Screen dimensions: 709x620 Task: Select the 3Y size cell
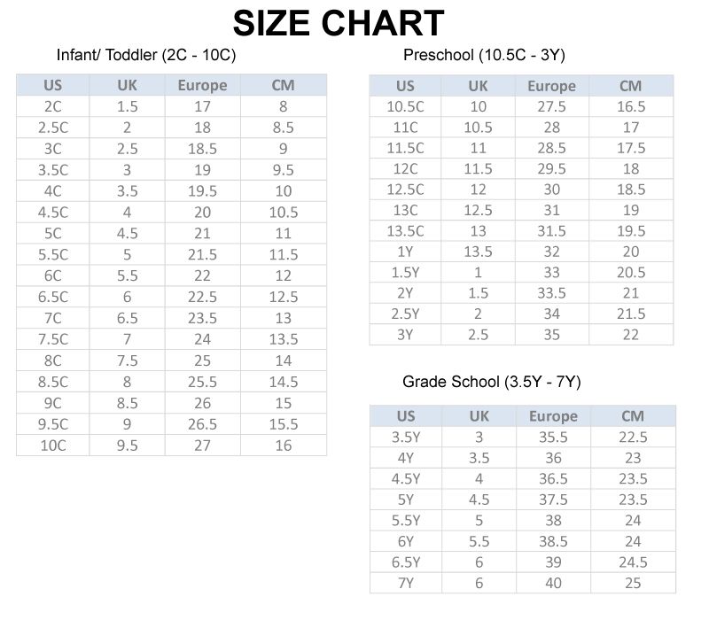(405, 335)
